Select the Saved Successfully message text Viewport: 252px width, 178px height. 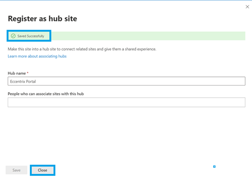coord(31,36)
